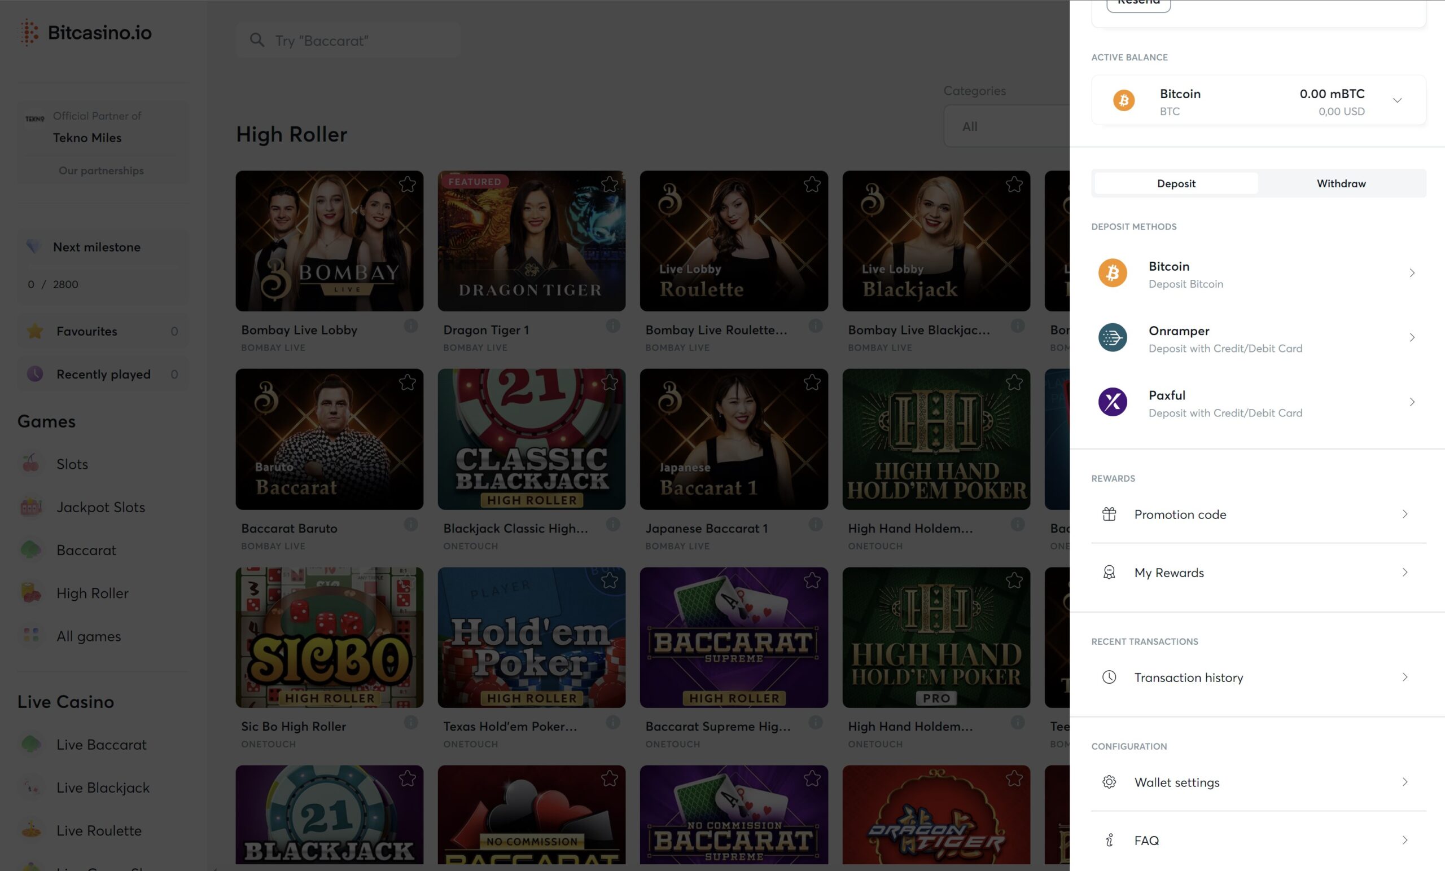Open info icon for Bombay Live Lobby
The height and width of the screenshot is (871, 1445).
coord(411,326)
